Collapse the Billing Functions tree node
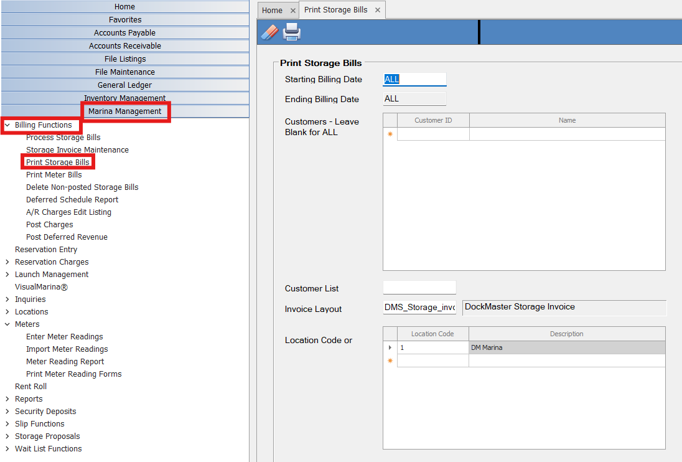 point(7,125)
